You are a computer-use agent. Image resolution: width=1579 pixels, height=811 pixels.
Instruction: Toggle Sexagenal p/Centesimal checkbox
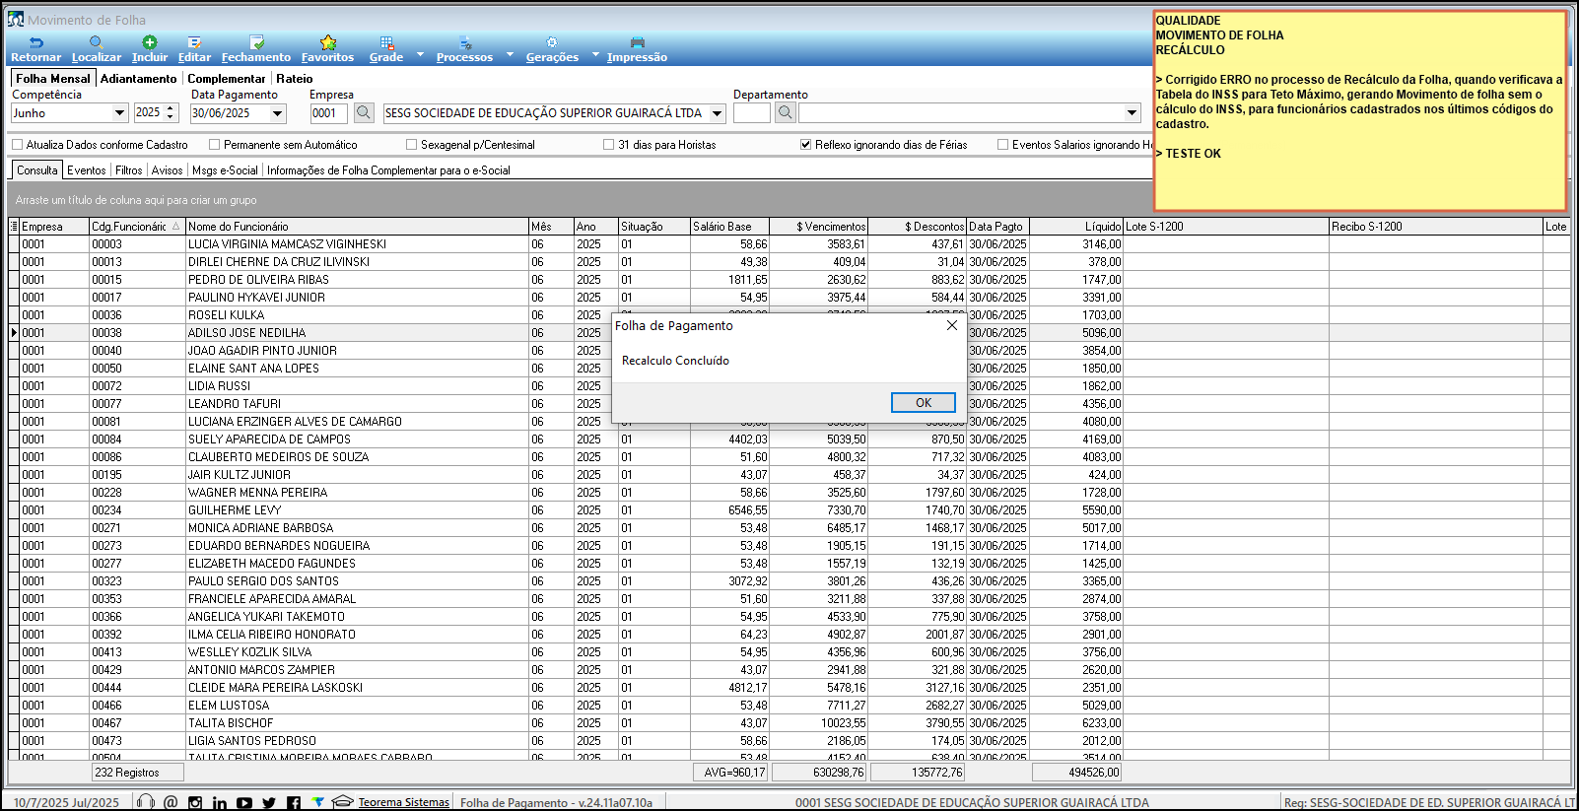(x=411, y=144)
